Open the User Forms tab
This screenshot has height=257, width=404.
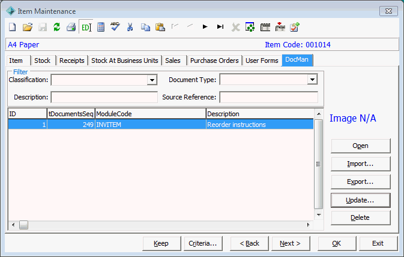[262, 61]
